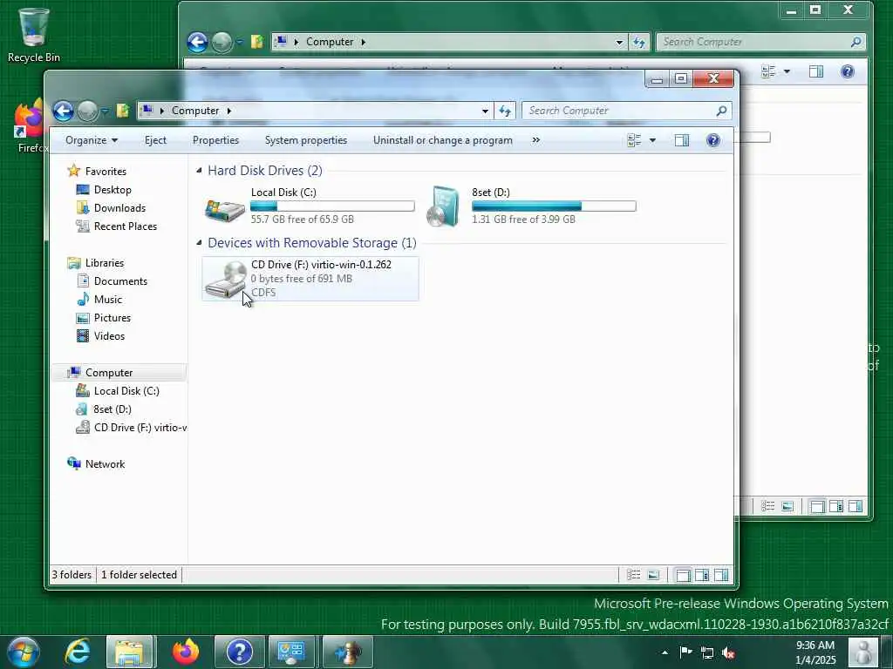Open the Organize dropdown menu
The image size is (893, 669).
coord(91,140)
